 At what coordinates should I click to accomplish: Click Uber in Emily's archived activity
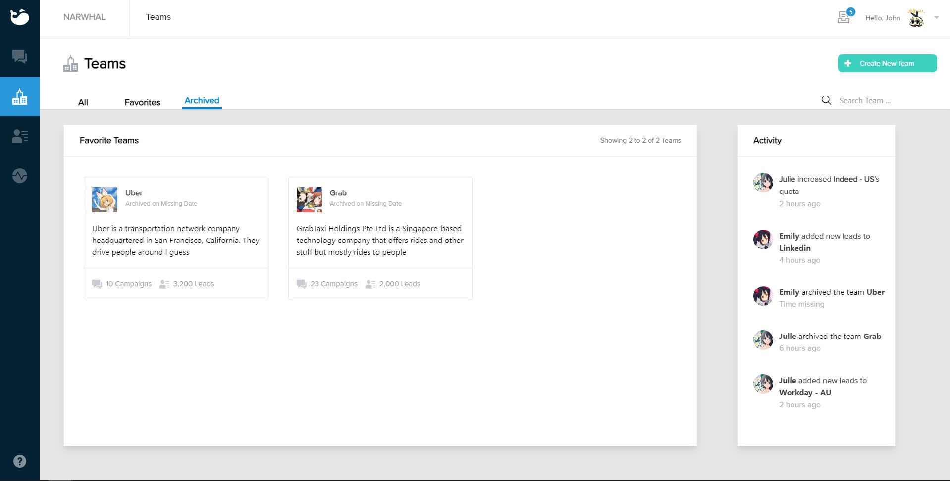click(875, 292)
